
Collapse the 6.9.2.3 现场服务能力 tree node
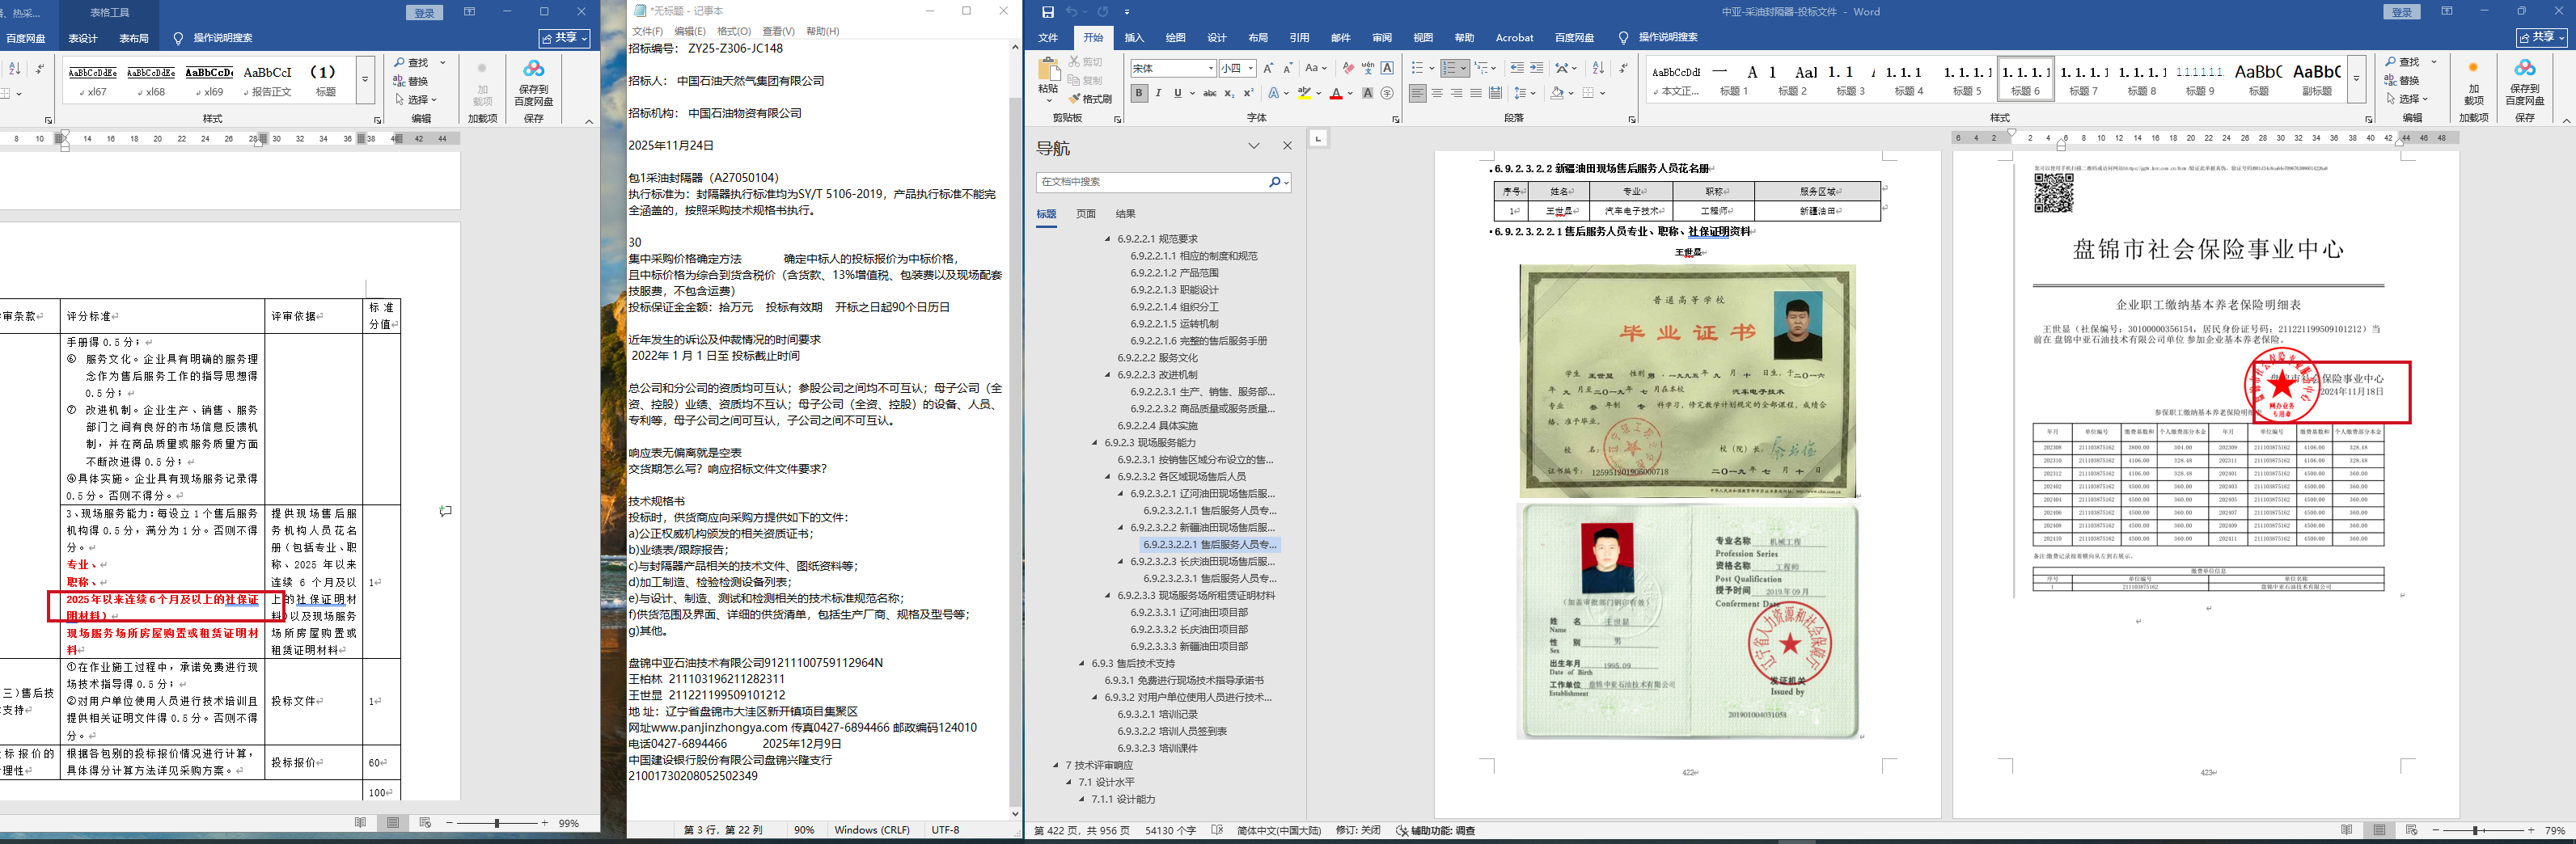[x=1095, y=443]
